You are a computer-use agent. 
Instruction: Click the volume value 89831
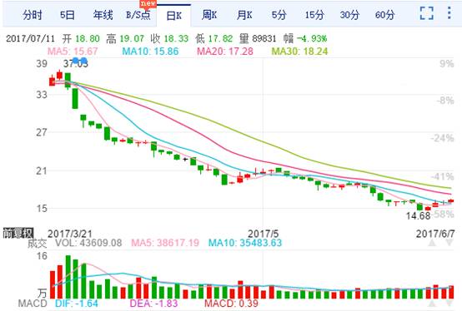pos(264,38)
